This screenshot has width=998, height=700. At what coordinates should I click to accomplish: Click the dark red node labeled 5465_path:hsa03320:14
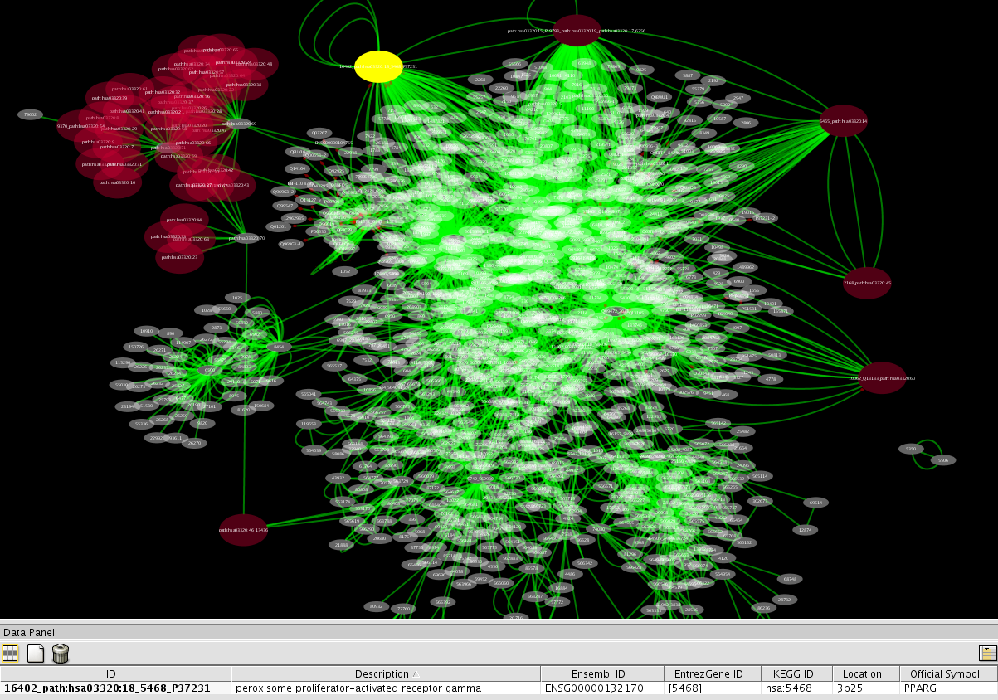click(843, 121)
